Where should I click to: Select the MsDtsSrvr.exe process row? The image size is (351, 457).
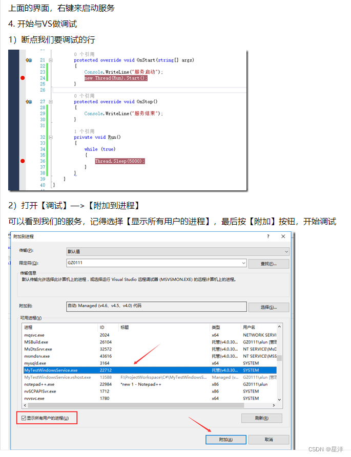(x=150, y=349)
